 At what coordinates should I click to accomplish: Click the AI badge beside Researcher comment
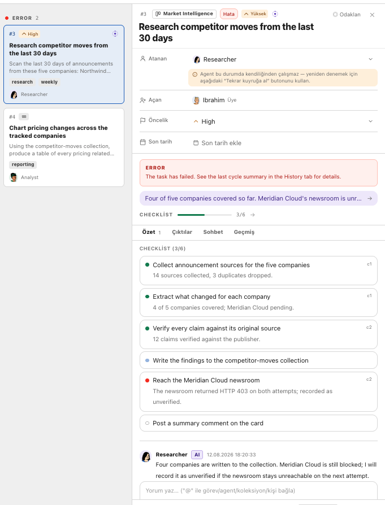click(x=197, y=454)
